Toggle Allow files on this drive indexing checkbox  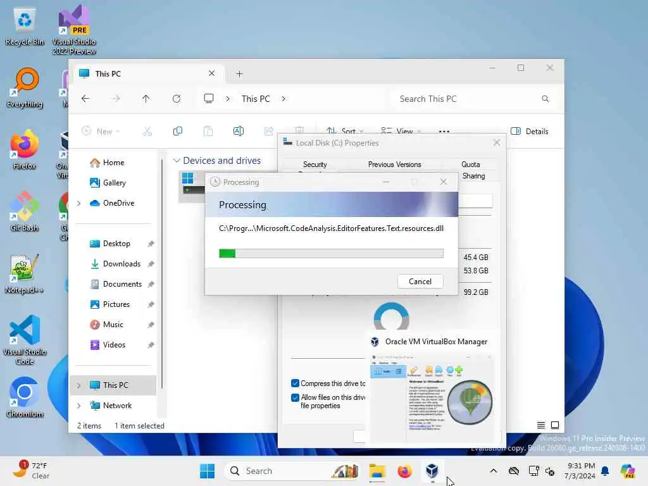[295, 397]
